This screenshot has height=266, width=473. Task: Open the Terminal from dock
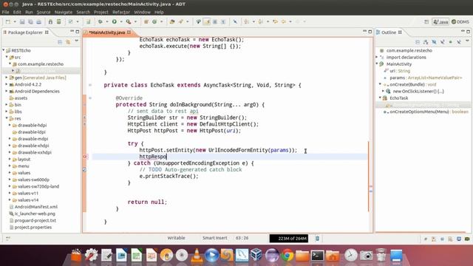[318, 256]
